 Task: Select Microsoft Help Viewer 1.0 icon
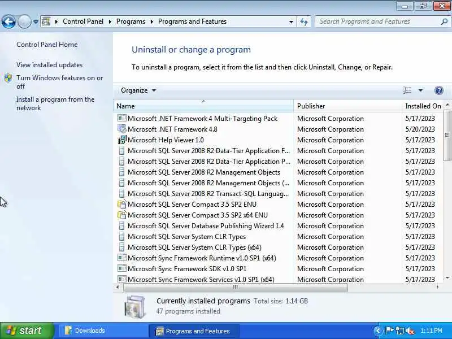point(122,140)
